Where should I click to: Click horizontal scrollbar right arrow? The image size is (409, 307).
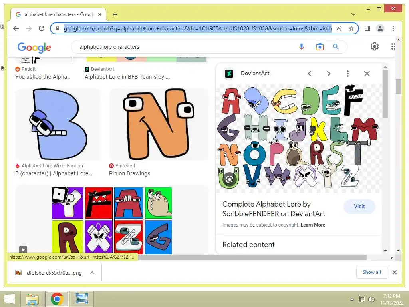pyautogui.click(x=391, y=258)
